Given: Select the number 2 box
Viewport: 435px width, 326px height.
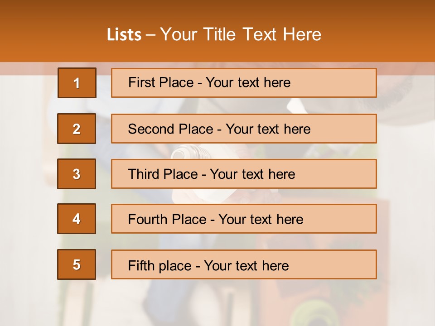Looking at the screenshot, I should click(x=77, y=129).
